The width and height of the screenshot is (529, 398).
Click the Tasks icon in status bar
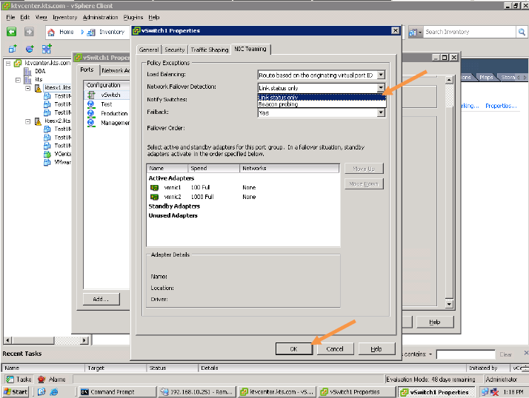point(10,380)
